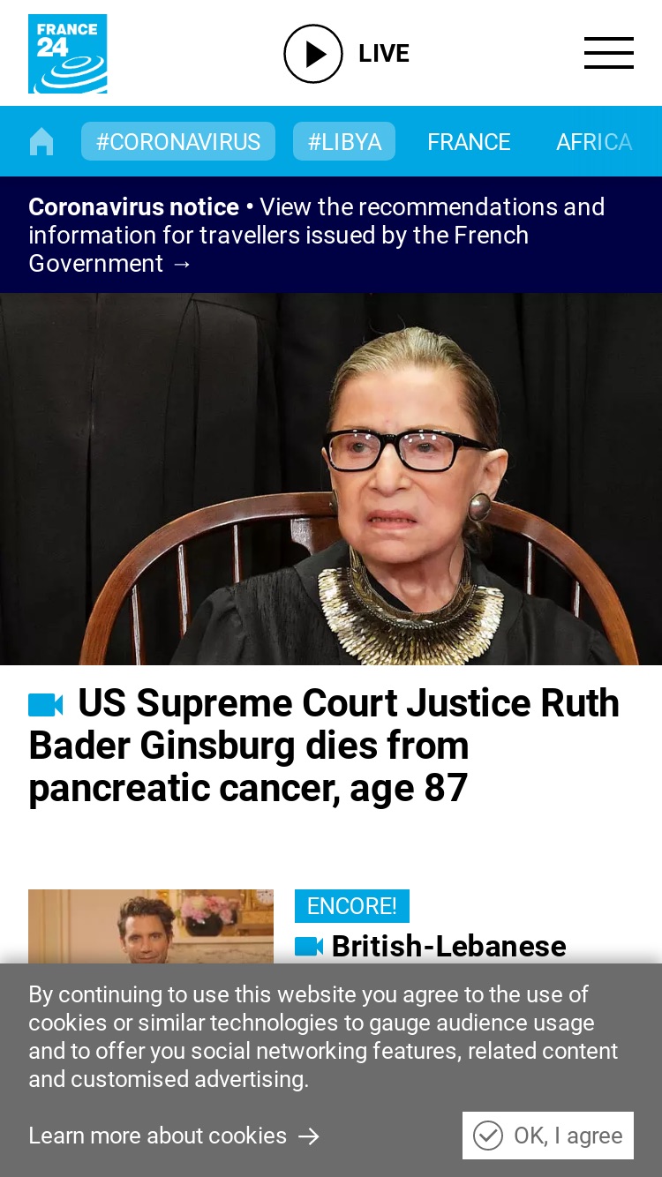Select the #CORONAVIRUS tag
Screen dimensions: 662x1177
tap(178, 141)
